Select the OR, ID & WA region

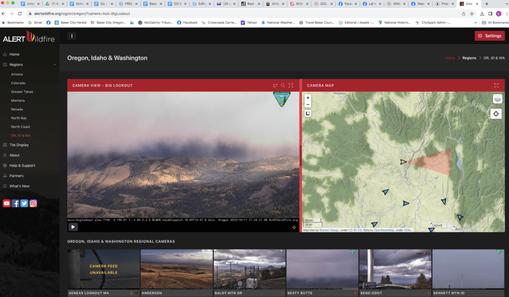21,136
